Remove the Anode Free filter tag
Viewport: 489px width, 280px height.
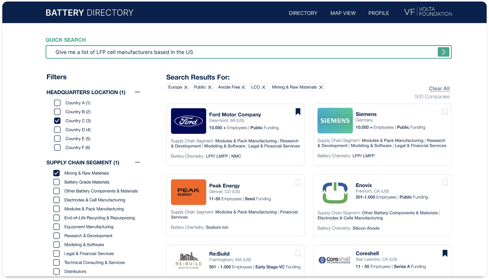coord(243,87)
